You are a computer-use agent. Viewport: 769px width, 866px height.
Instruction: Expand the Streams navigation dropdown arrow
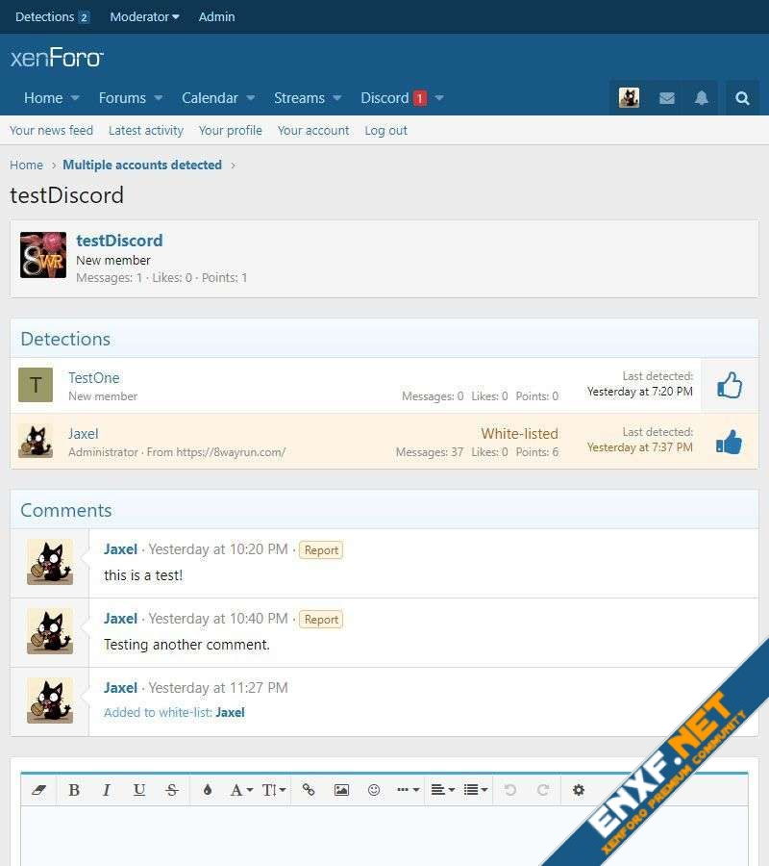[337, 98]
